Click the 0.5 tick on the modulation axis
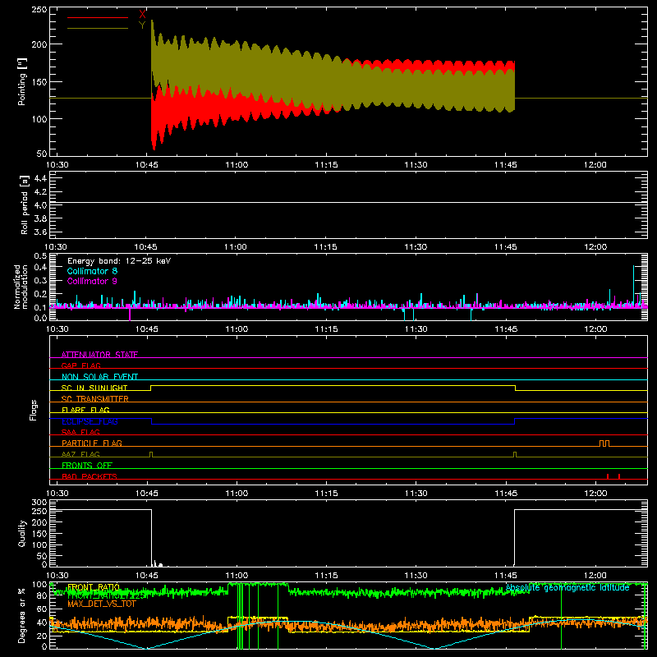Screen dimensions: 657x657 (40, 256)
